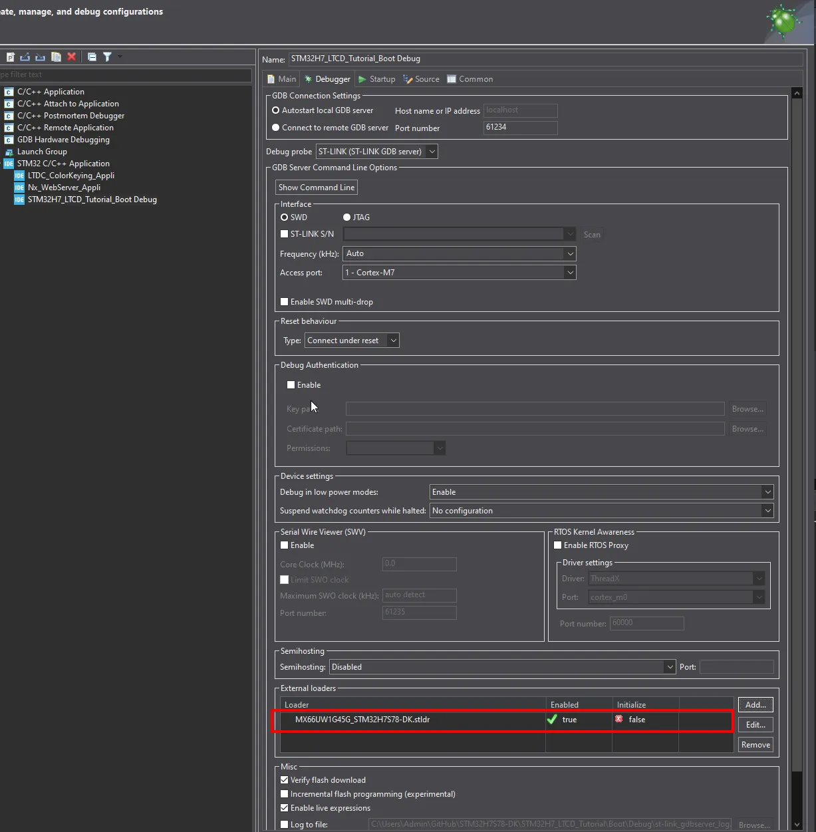The width and height of the screenshot is (816, 832).
Task: Open the Debug probe dropdown
Action: pyautogui.click(x=376, y=152)
